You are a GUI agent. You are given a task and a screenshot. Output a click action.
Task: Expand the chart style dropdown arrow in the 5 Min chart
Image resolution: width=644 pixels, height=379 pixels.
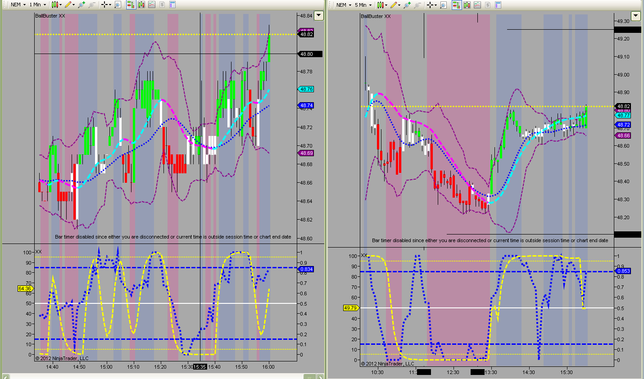click(386, 5)
